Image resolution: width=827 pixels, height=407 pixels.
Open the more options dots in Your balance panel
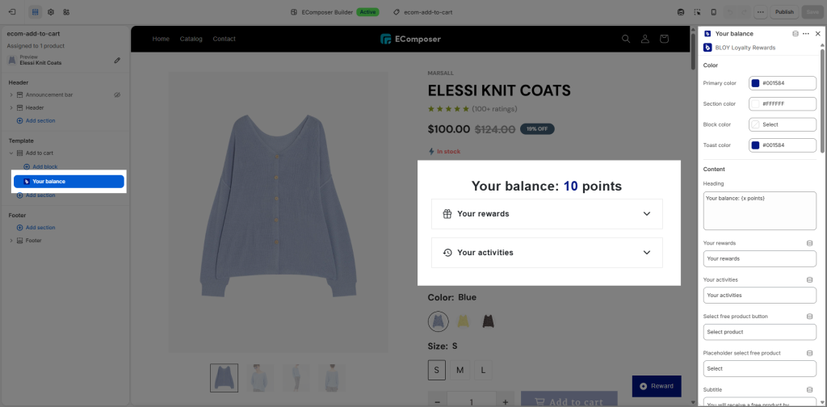(x=806, y=33)
